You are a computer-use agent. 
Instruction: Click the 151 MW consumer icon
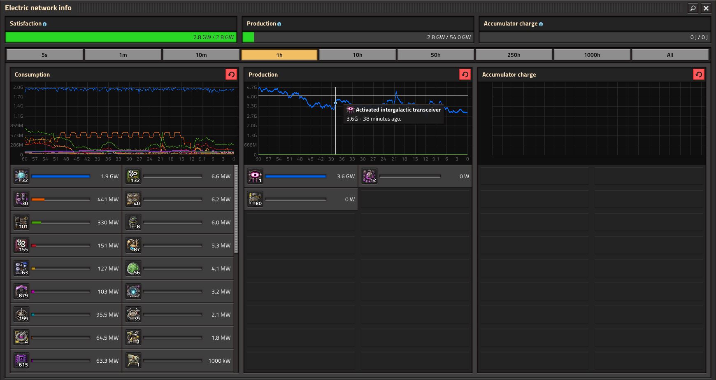click(21, 245)
